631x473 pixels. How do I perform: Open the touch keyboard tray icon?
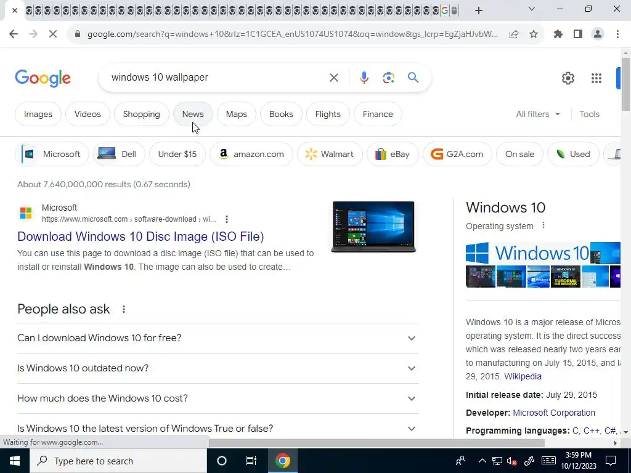[548, 461]
